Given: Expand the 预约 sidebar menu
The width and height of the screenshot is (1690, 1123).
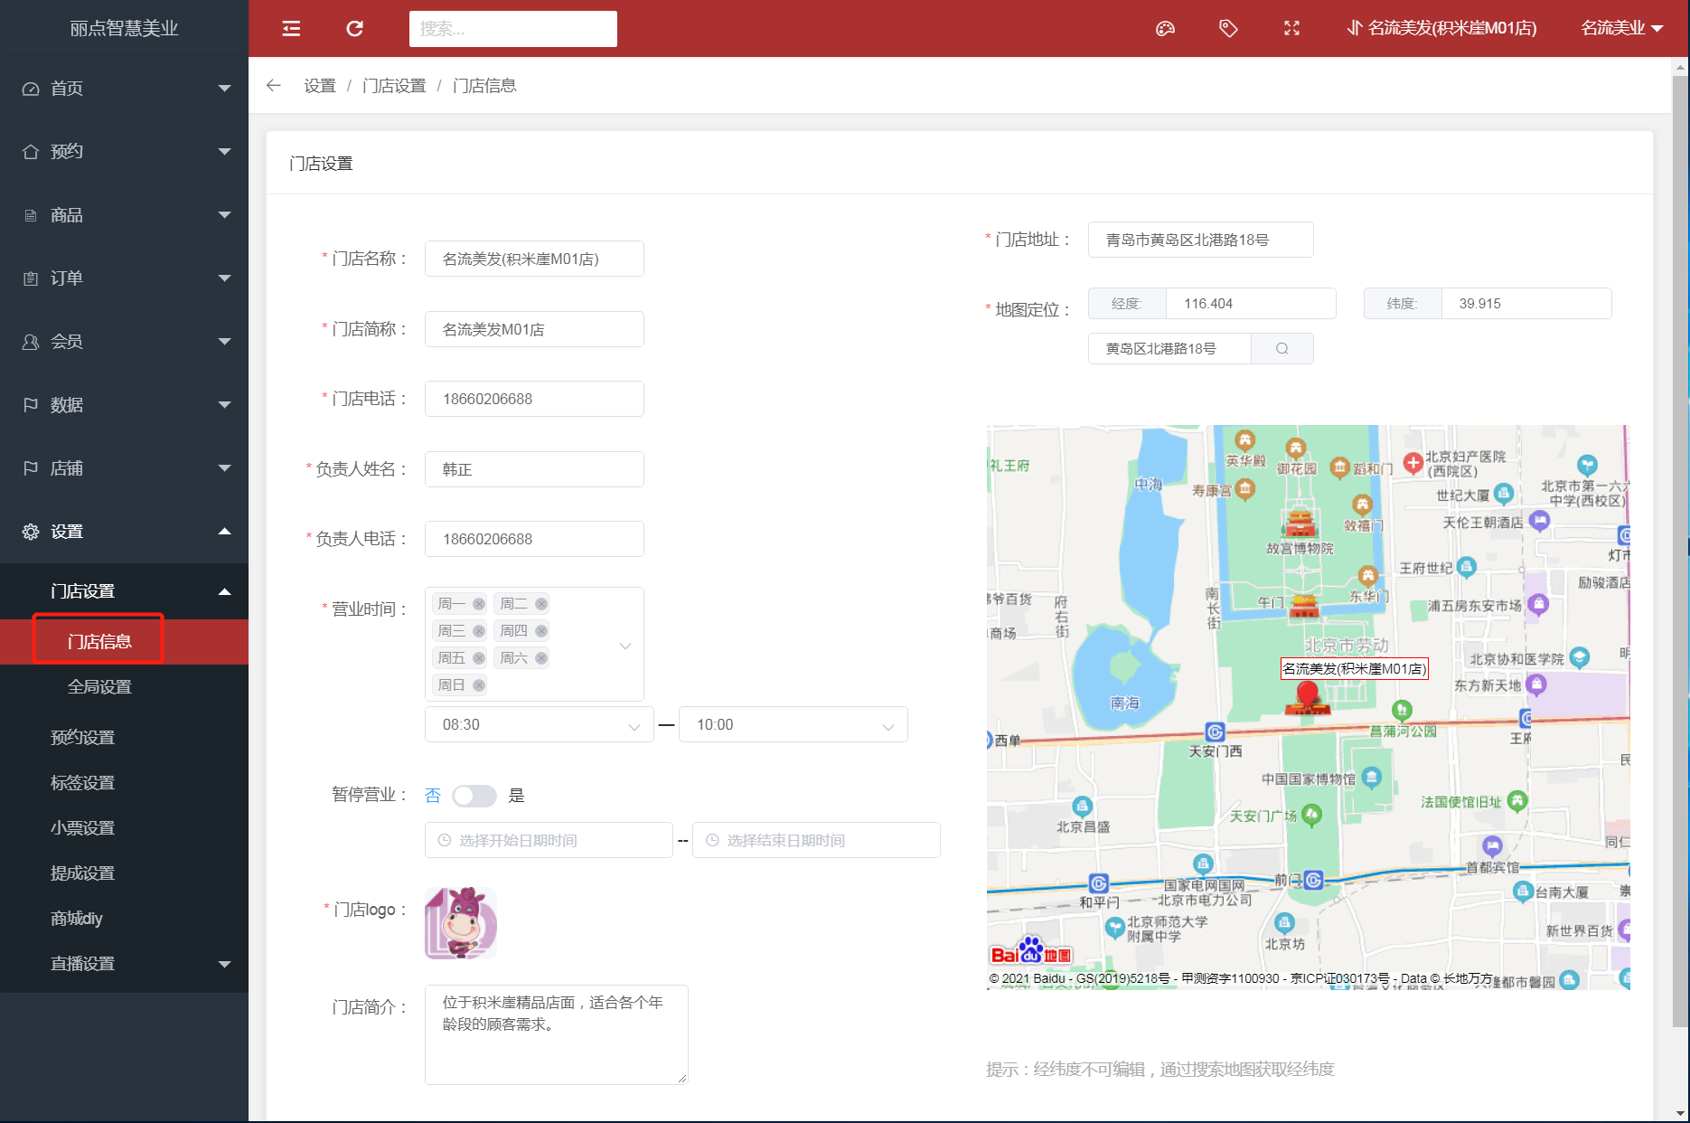Looking at the screenshot, I should (124, 152).
